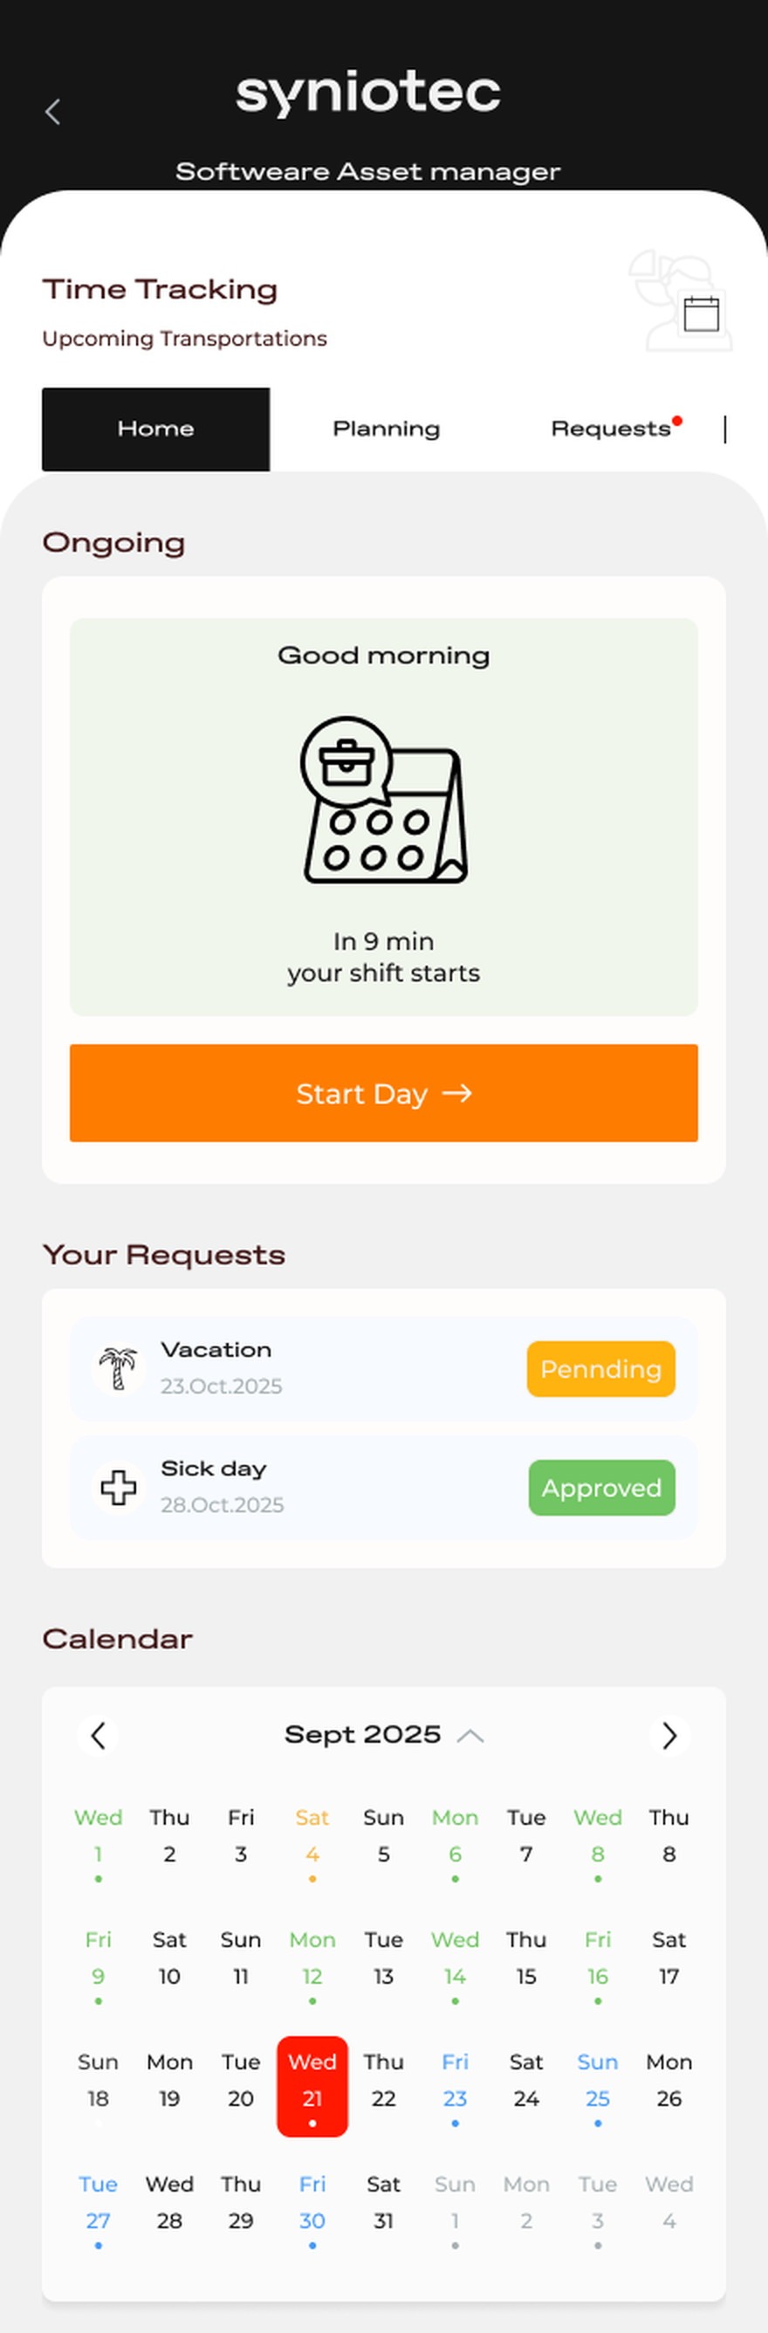Open the Pennding vacation status badge
The height and width of the screenshot is (2333, 768).
(601, 1368)
